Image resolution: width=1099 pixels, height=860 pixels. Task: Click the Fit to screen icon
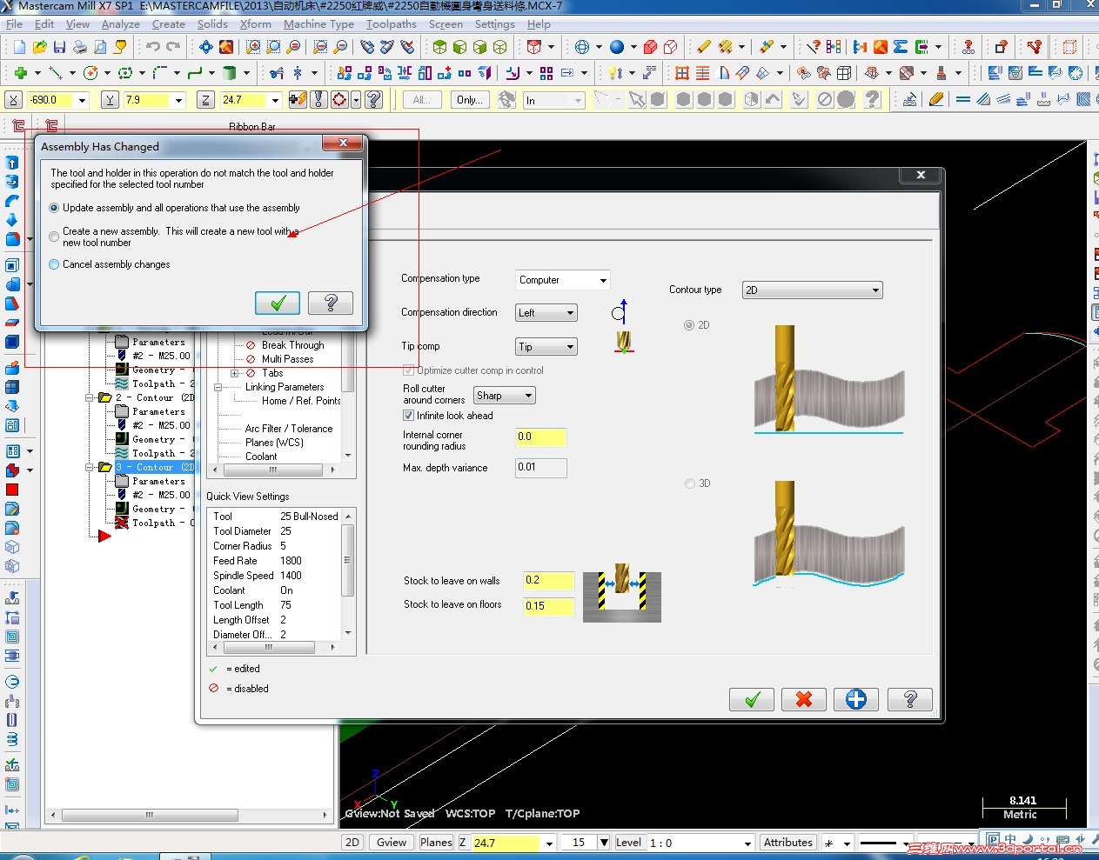click(205, 47)
